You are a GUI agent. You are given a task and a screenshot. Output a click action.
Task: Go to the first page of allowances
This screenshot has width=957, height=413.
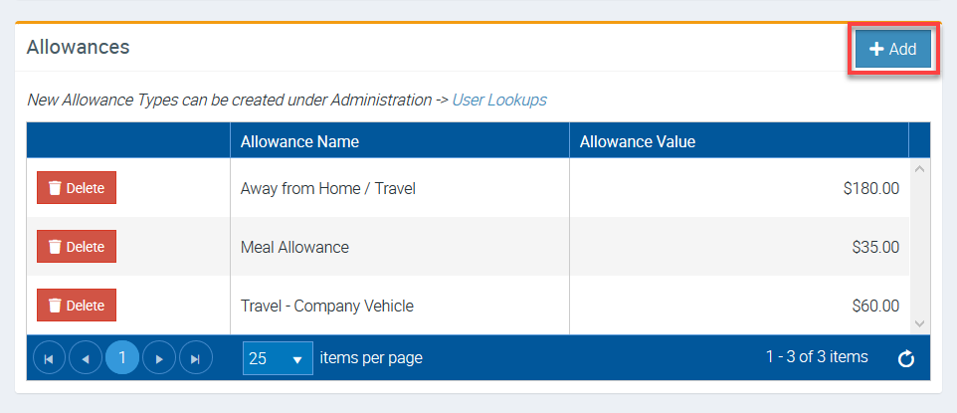pyautogui.click(x=49, y=358)
